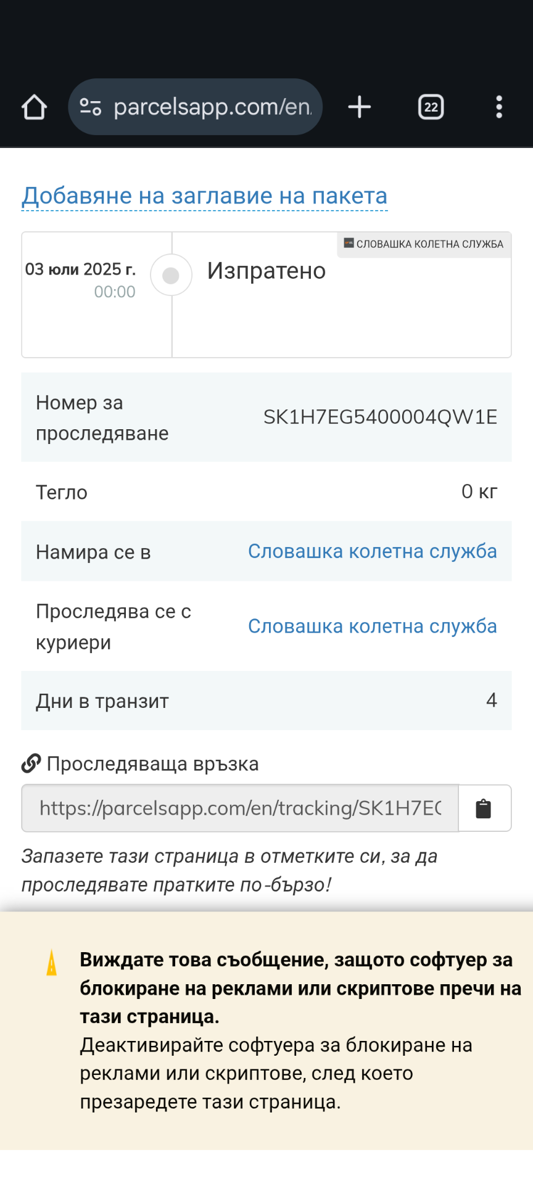This screenshot has height=1184, width=533.
Task: Open the tab switcher showing 22
Action: [x=431, y=107]
